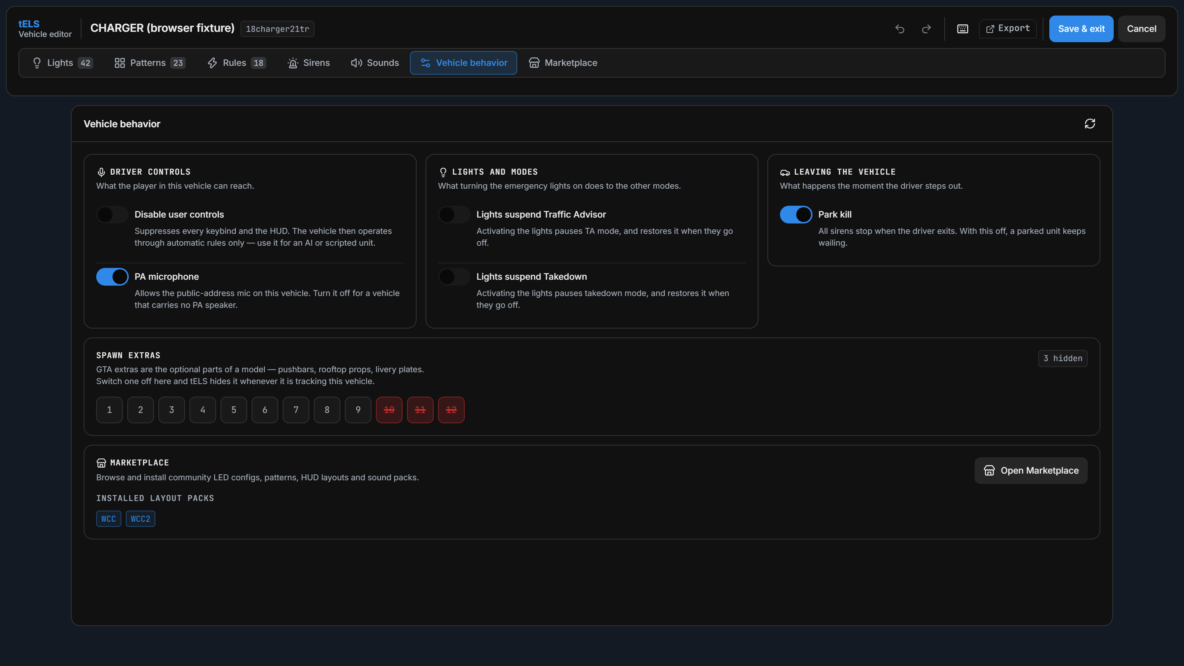This screenshot has width=1184, height=666.
Task: Hide spawn extra 1
Action: click(110, 410)
